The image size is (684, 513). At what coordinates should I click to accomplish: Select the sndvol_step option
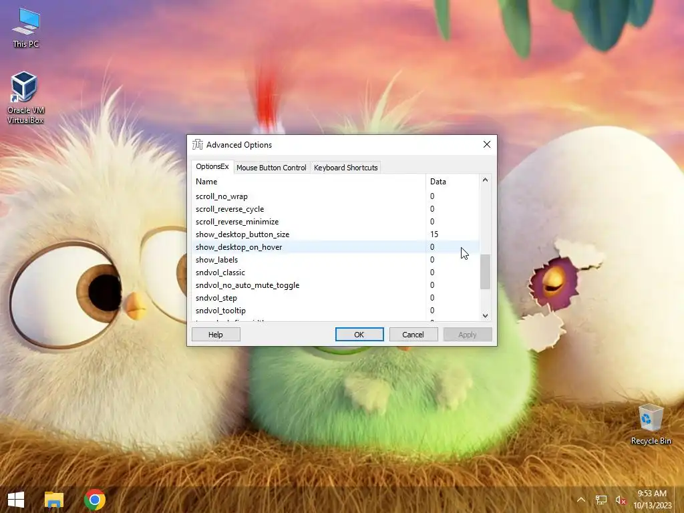[x=335, y=297]
